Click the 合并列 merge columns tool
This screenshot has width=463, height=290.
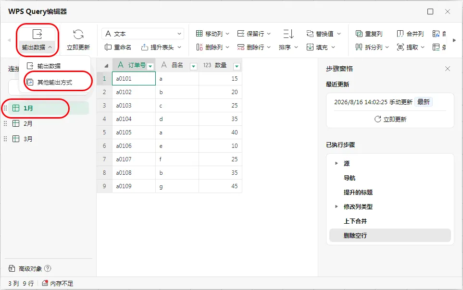pyautogui.click(x=410, y=34)
